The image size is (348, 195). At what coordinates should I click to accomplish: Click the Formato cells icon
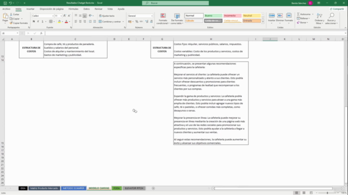coord(289,16)
